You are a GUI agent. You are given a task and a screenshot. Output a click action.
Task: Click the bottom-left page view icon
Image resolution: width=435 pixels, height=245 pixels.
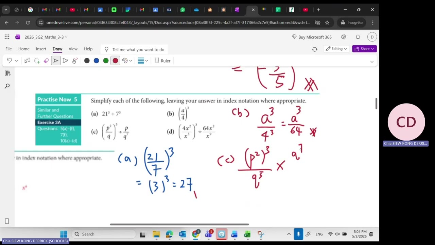[x=7, y=222]
